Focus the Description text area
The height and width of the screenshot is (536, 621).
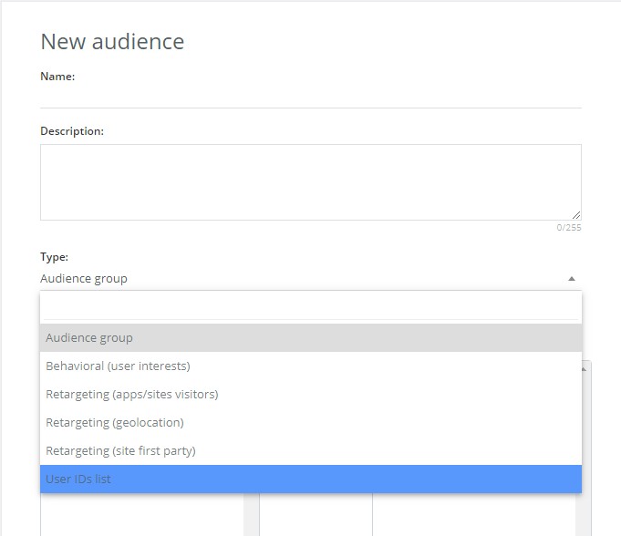310,182
